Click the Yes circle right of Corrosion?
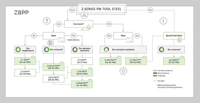This screenshot has width=200, height=103. click(x=109, y=24)
